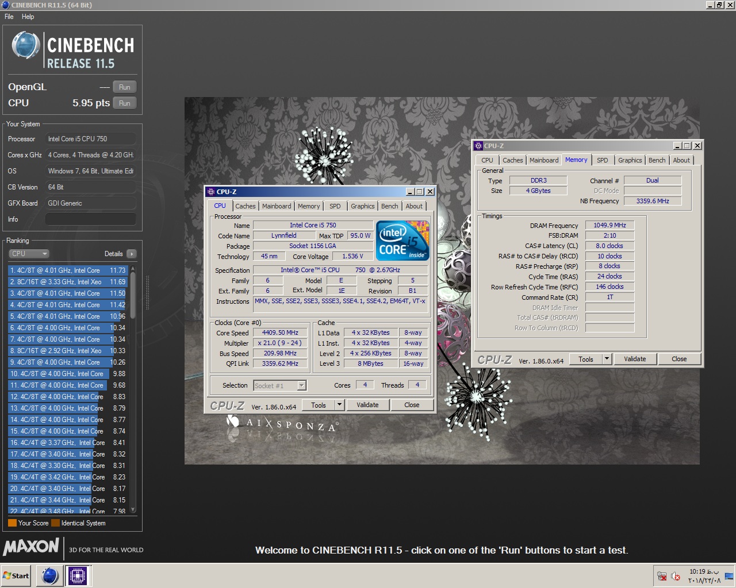Click the Intel Core i5 logo badge

tap(402, 241)
